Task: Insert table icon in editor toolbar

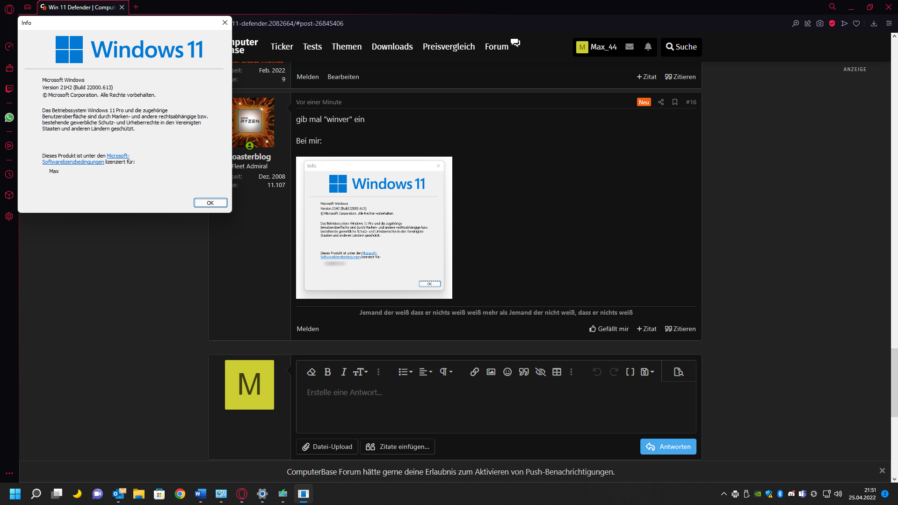Action: click(557, 372)
